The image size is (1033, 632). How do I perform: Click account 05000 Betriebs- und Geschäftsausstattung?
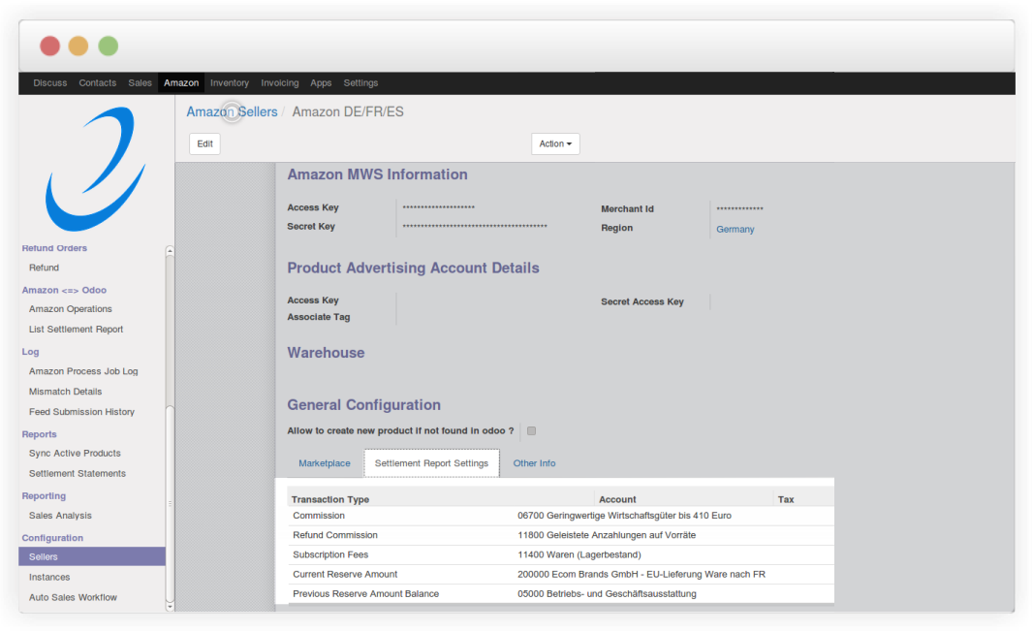(607, 594)
